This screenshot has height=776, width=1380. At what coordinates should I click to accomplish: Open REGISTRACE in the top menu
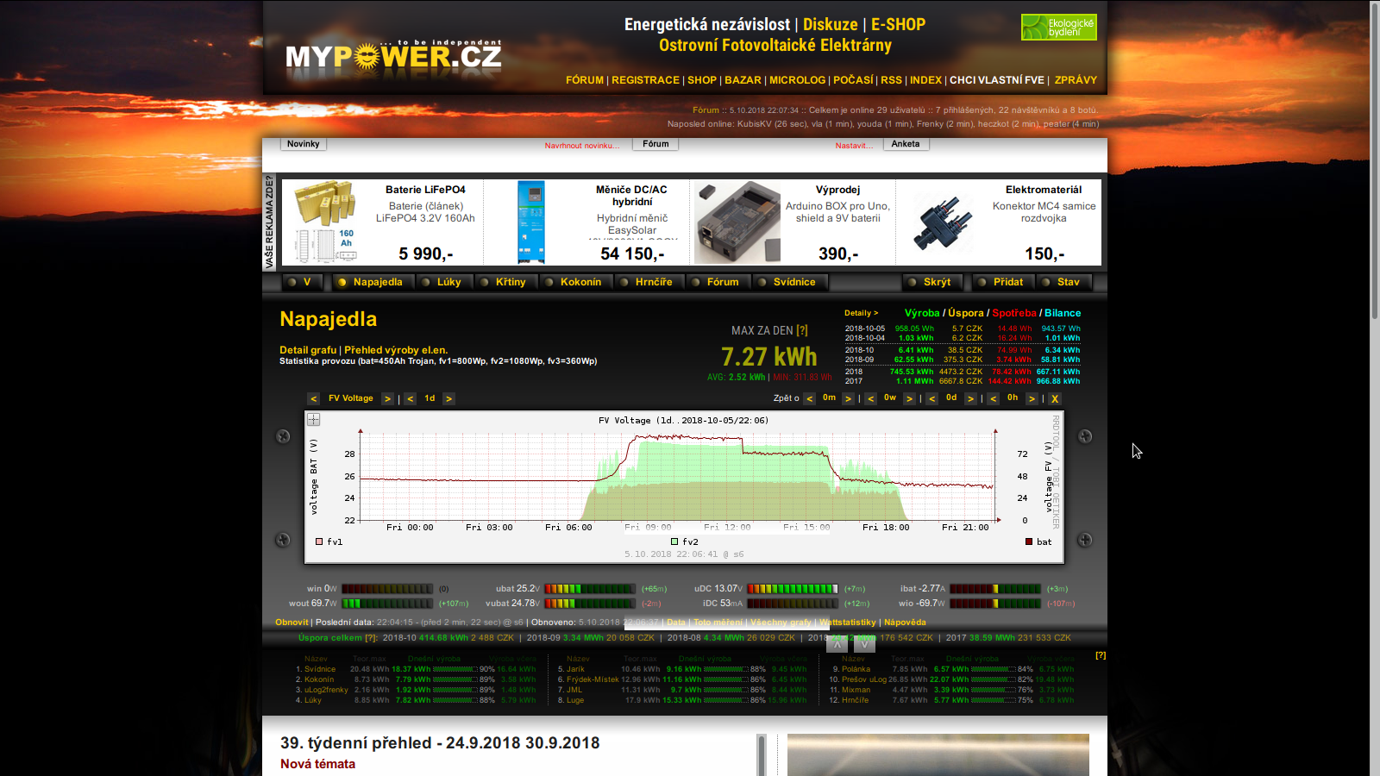645,80
